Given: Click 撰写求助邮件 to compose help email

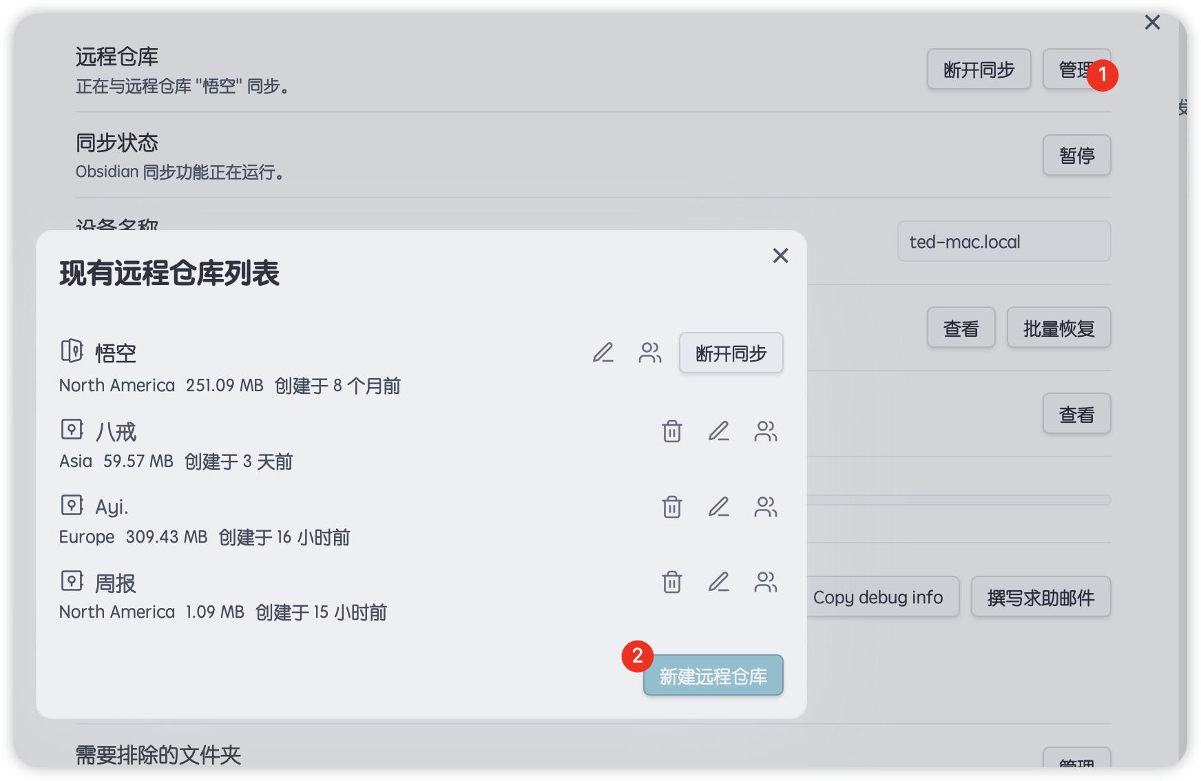Looking at the screenshot, I should tap(1040, 597).
